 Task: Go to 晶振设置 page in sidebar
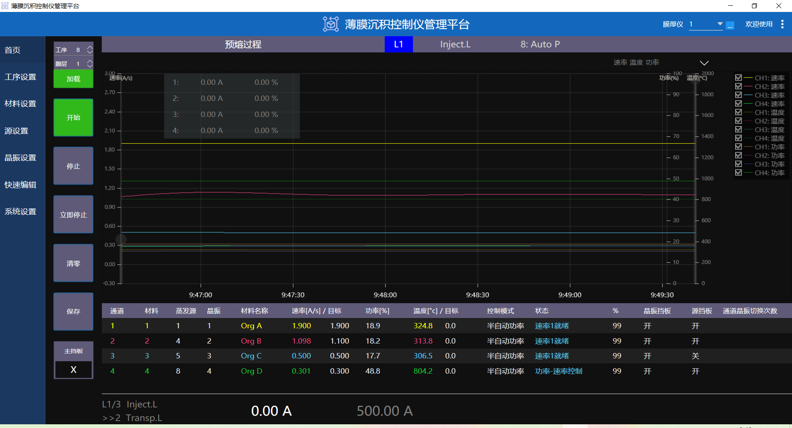click(x=21, y=158)
